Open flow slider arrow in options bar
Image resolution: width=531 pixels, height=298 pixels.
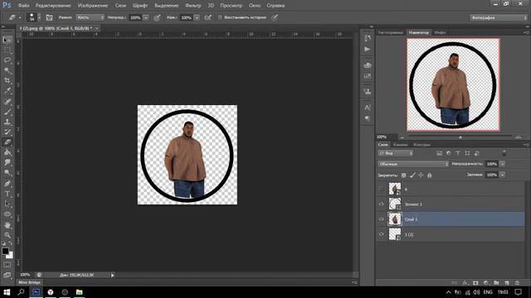(x=197, y=17)
